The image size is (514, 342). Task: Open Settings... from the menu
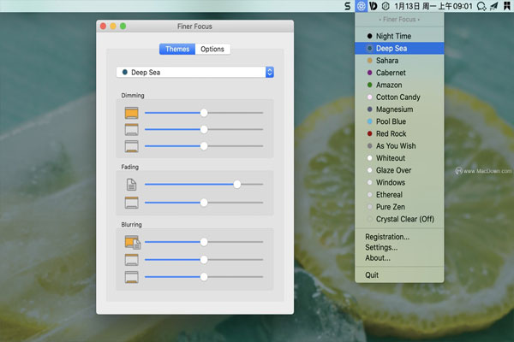[x=381, y=247]
